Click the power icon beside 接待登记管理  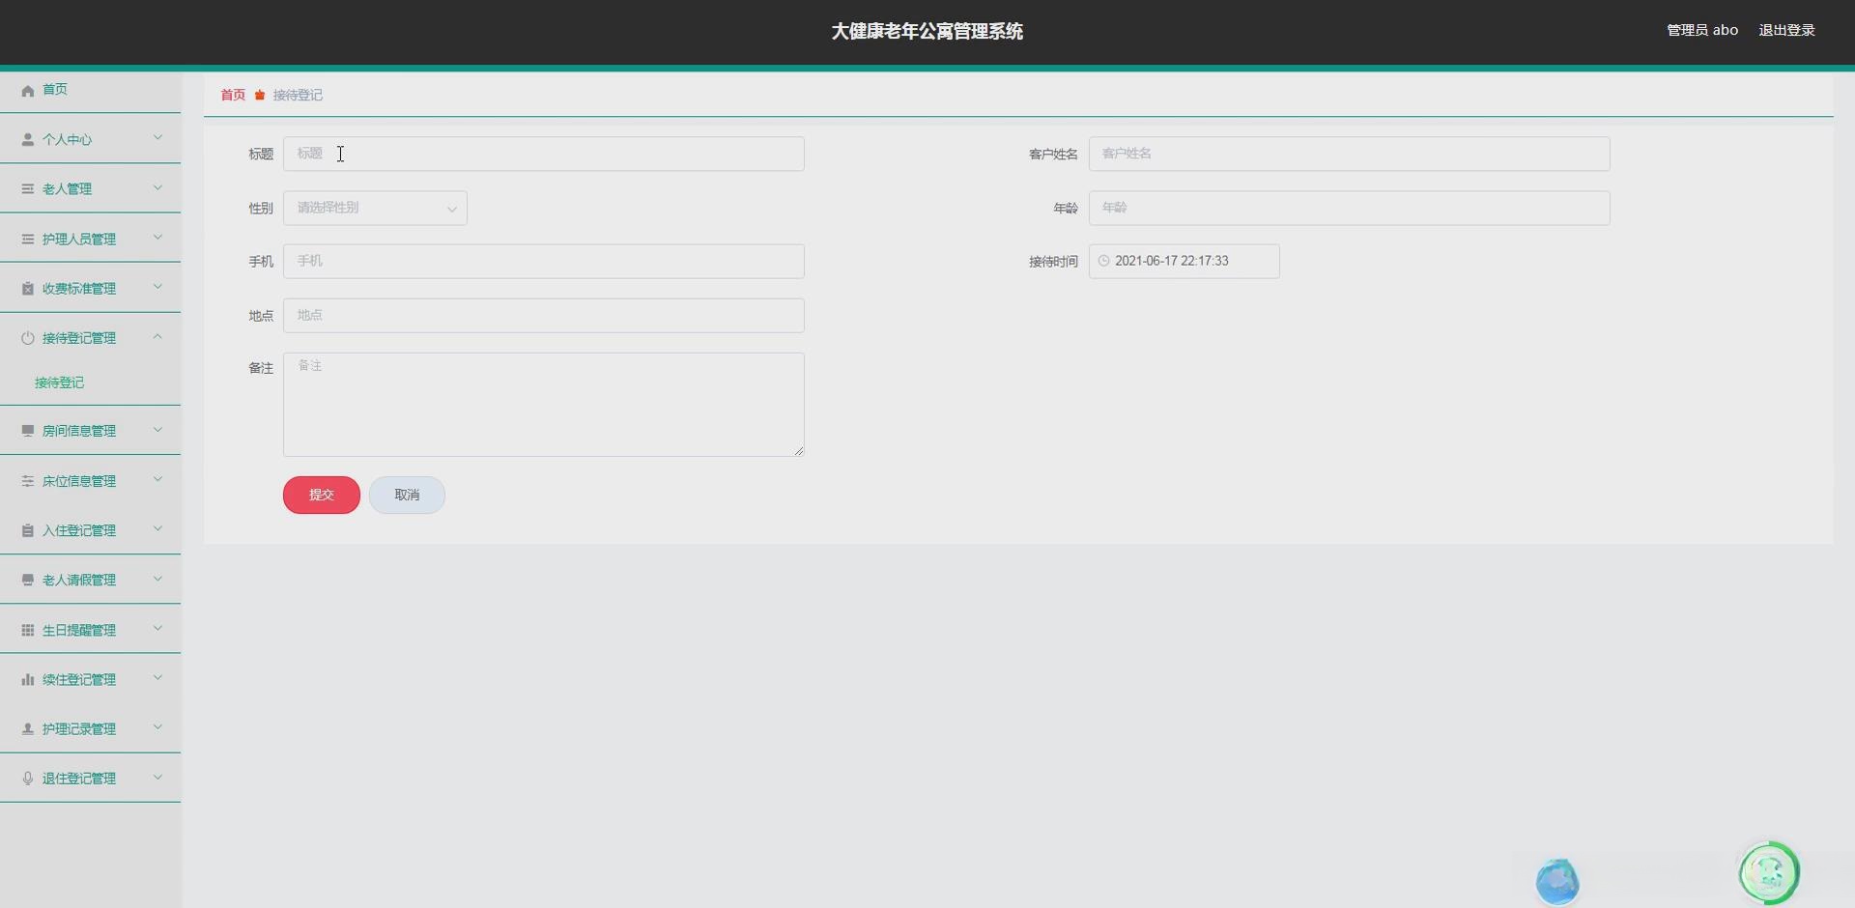click(x=27, y=337)
